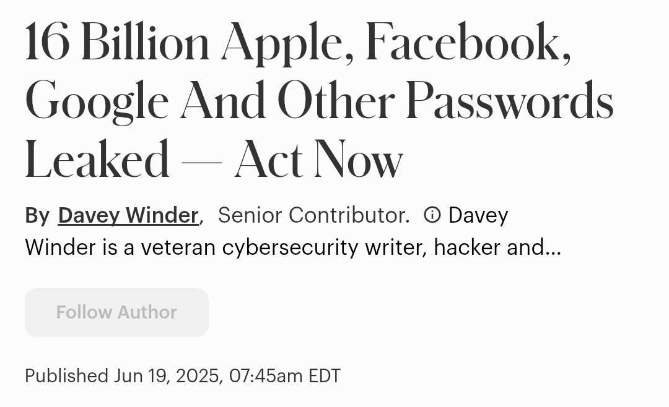Click the Act Now portion of the title
The image size is (669, 407).
tap(322, 158)
